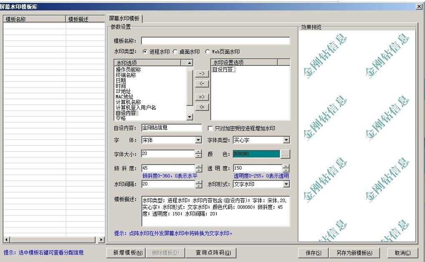Switch to the 屏幕水印模板 tab
425x262 pixels.
click(x=124, y=19)
